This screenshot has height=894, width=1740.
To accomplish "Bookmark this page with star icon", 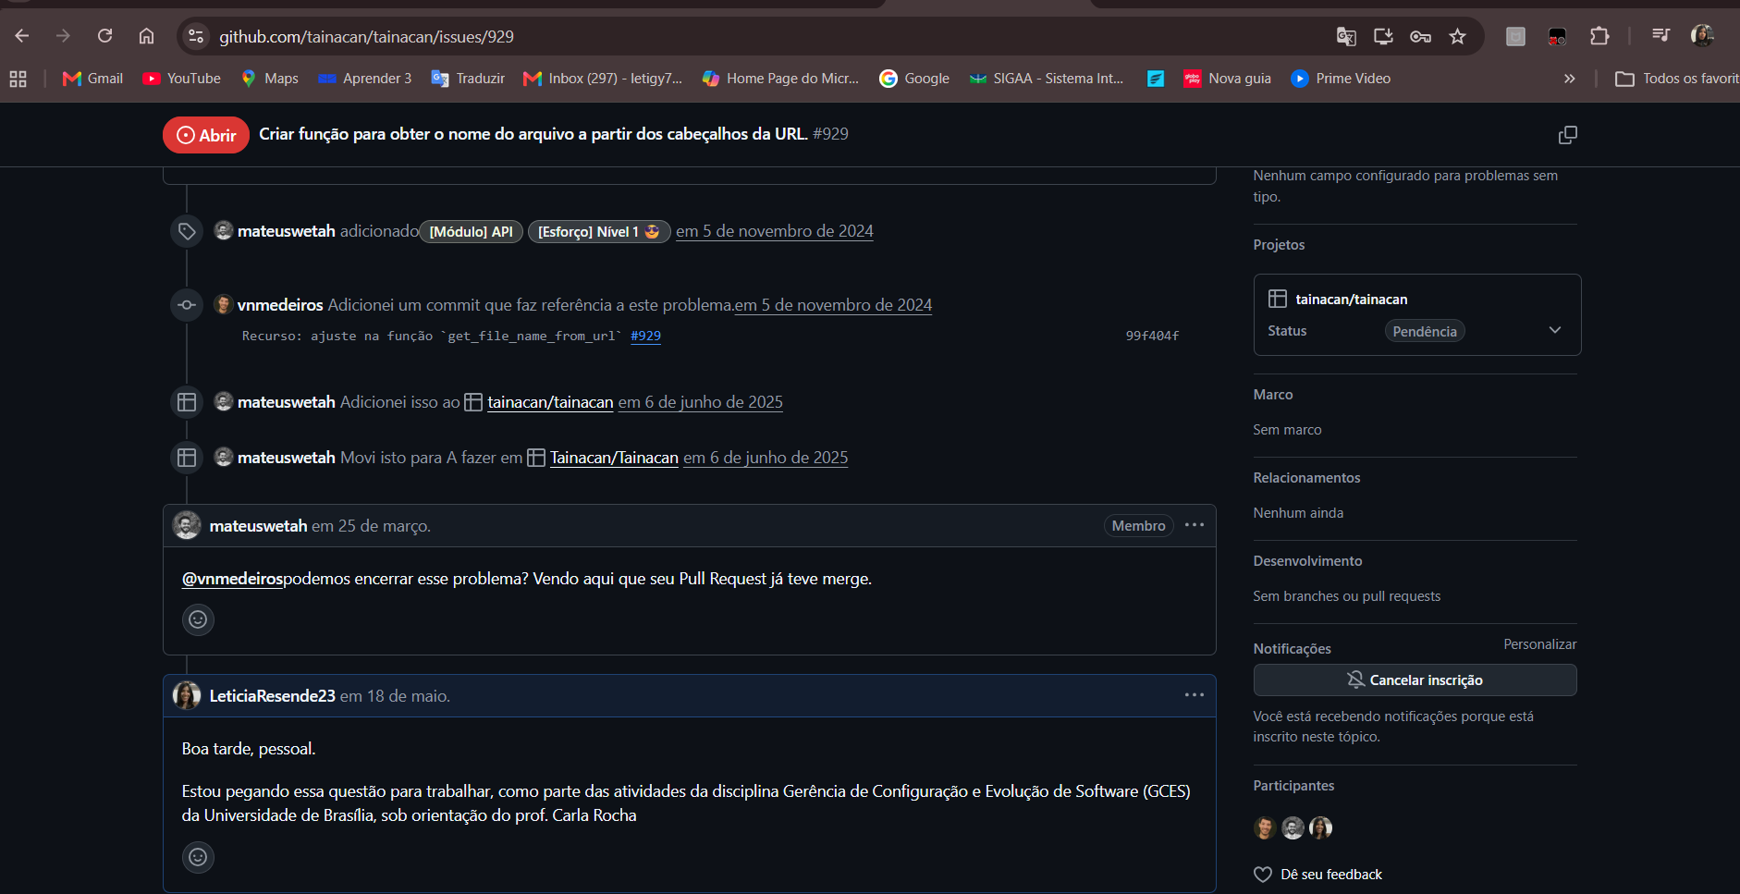I will coord(1457,36).
